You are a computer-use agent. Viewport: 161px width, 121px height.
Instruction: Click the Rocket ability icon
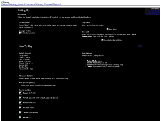[x=21, y=117]
